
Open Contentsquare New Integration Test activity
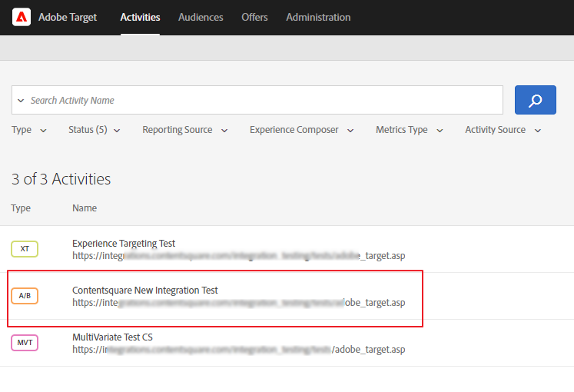[145, 291]
